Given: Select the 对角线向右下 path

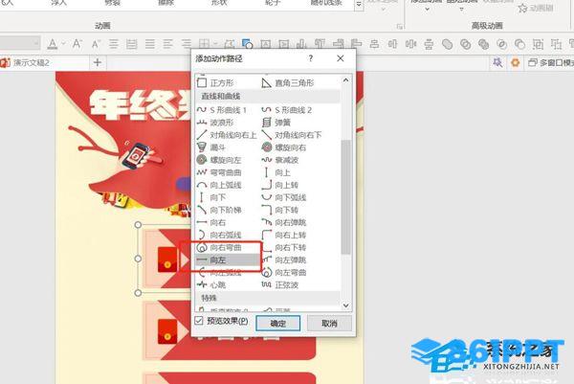Looking at the screenshot, I should point(292,135).
